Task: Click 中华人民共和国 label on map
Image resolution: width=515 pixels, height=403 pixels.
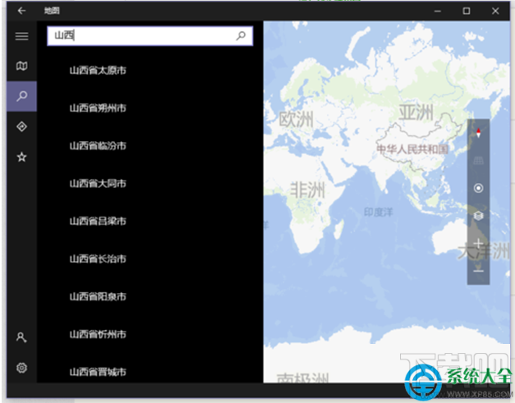Action: pos(412,149)
